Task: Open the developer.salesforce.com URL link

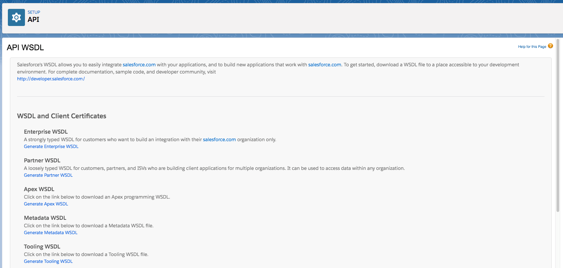Action: point(51,79)
